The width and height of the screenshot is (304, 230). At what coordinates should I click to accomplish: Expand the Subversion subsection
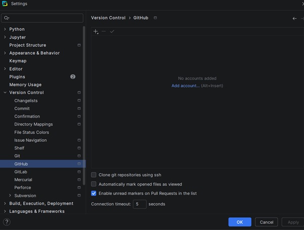10,196
